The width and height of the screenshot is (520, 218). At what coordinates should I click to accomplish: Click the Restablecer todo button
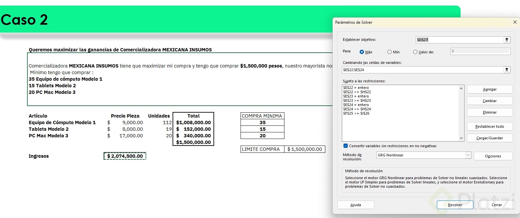tap(490, 126)
